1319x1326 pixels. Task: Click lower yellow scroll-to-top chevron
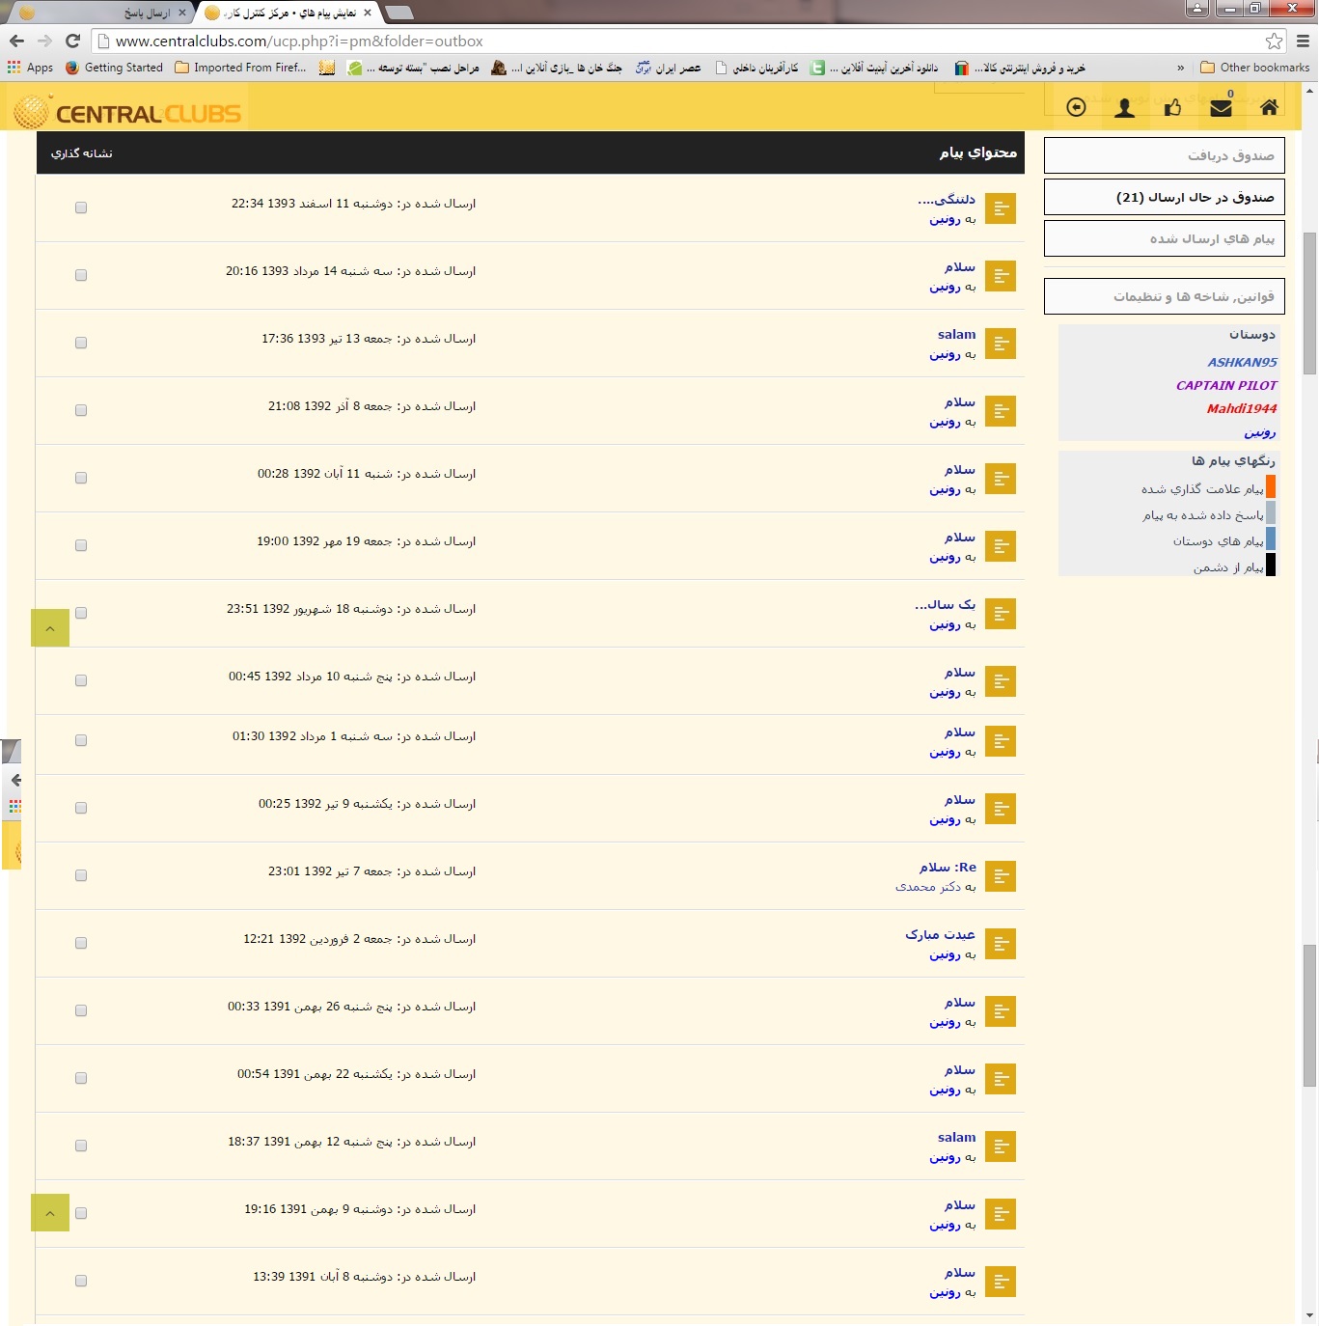click(50, 1213)
